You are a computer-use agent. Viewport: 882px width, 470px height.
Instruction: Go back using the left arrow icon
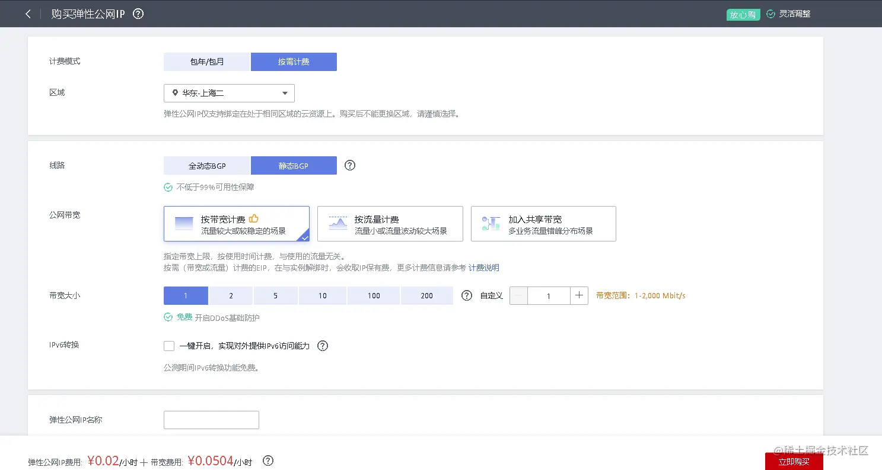coord(28,14)
